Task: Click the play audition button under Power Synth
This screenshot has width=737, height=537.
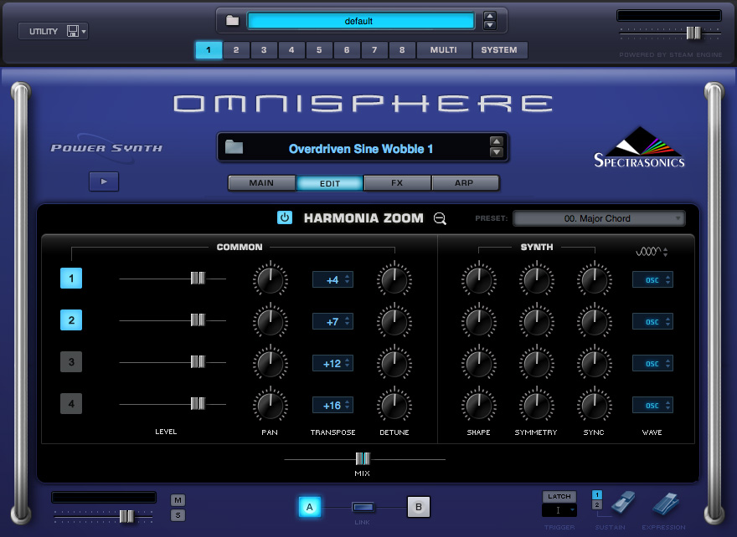Action: pos(104,182)
